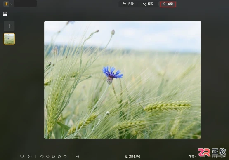The image size is (229, 160).
Task: Click the 图片524.JPG file name
Action: (132, 157)
